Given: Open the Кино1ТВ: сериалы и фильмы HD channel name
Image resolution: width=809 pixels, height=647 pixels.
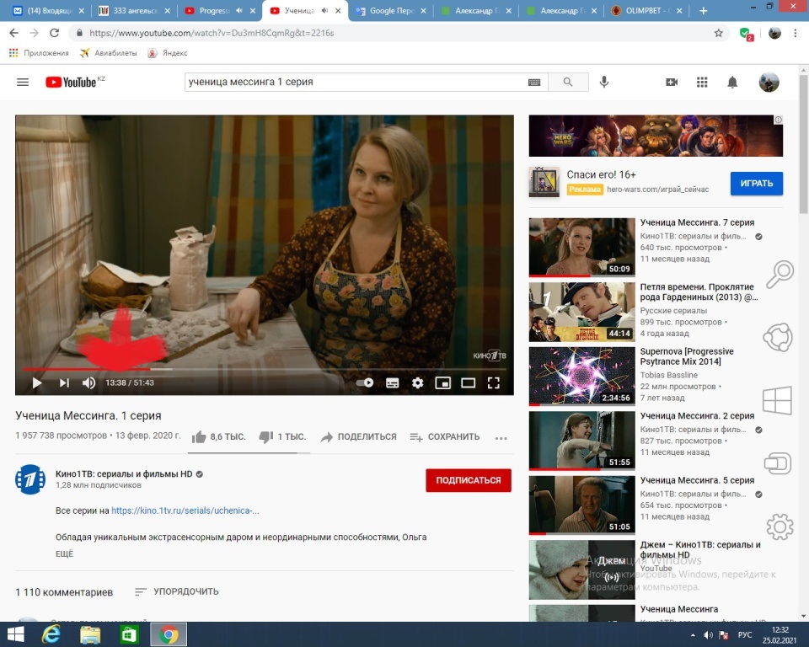Looking at the screenshot, I should [x=124, y=473].
